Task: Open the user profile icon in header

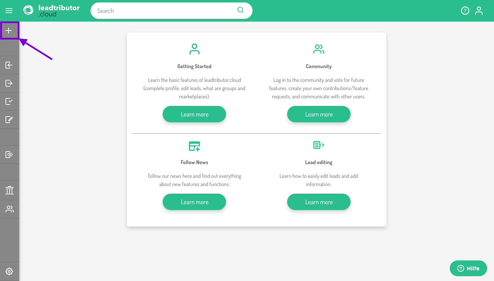Action: click(x=479, y=11)
